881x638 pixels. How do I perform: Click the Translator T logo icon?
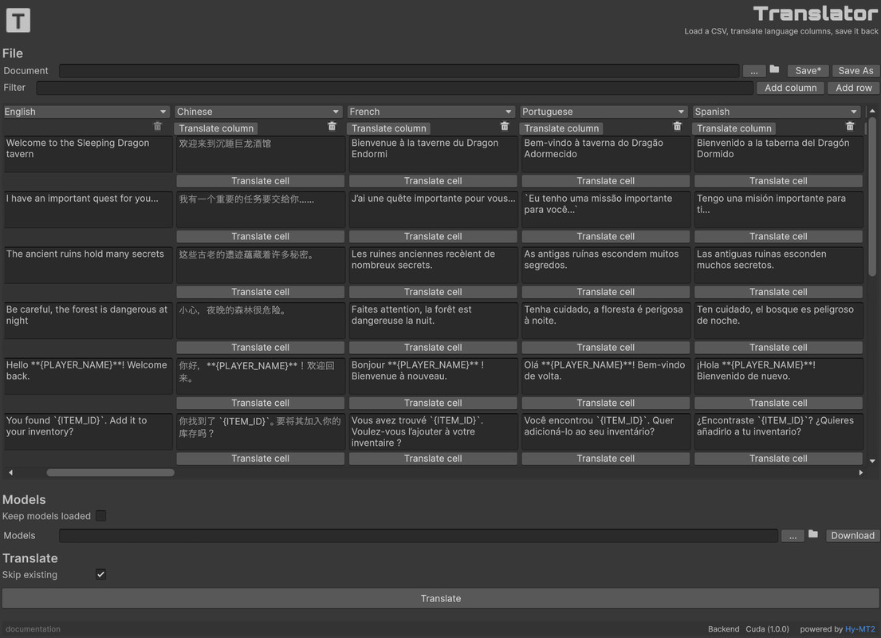[x=18, y=21]
